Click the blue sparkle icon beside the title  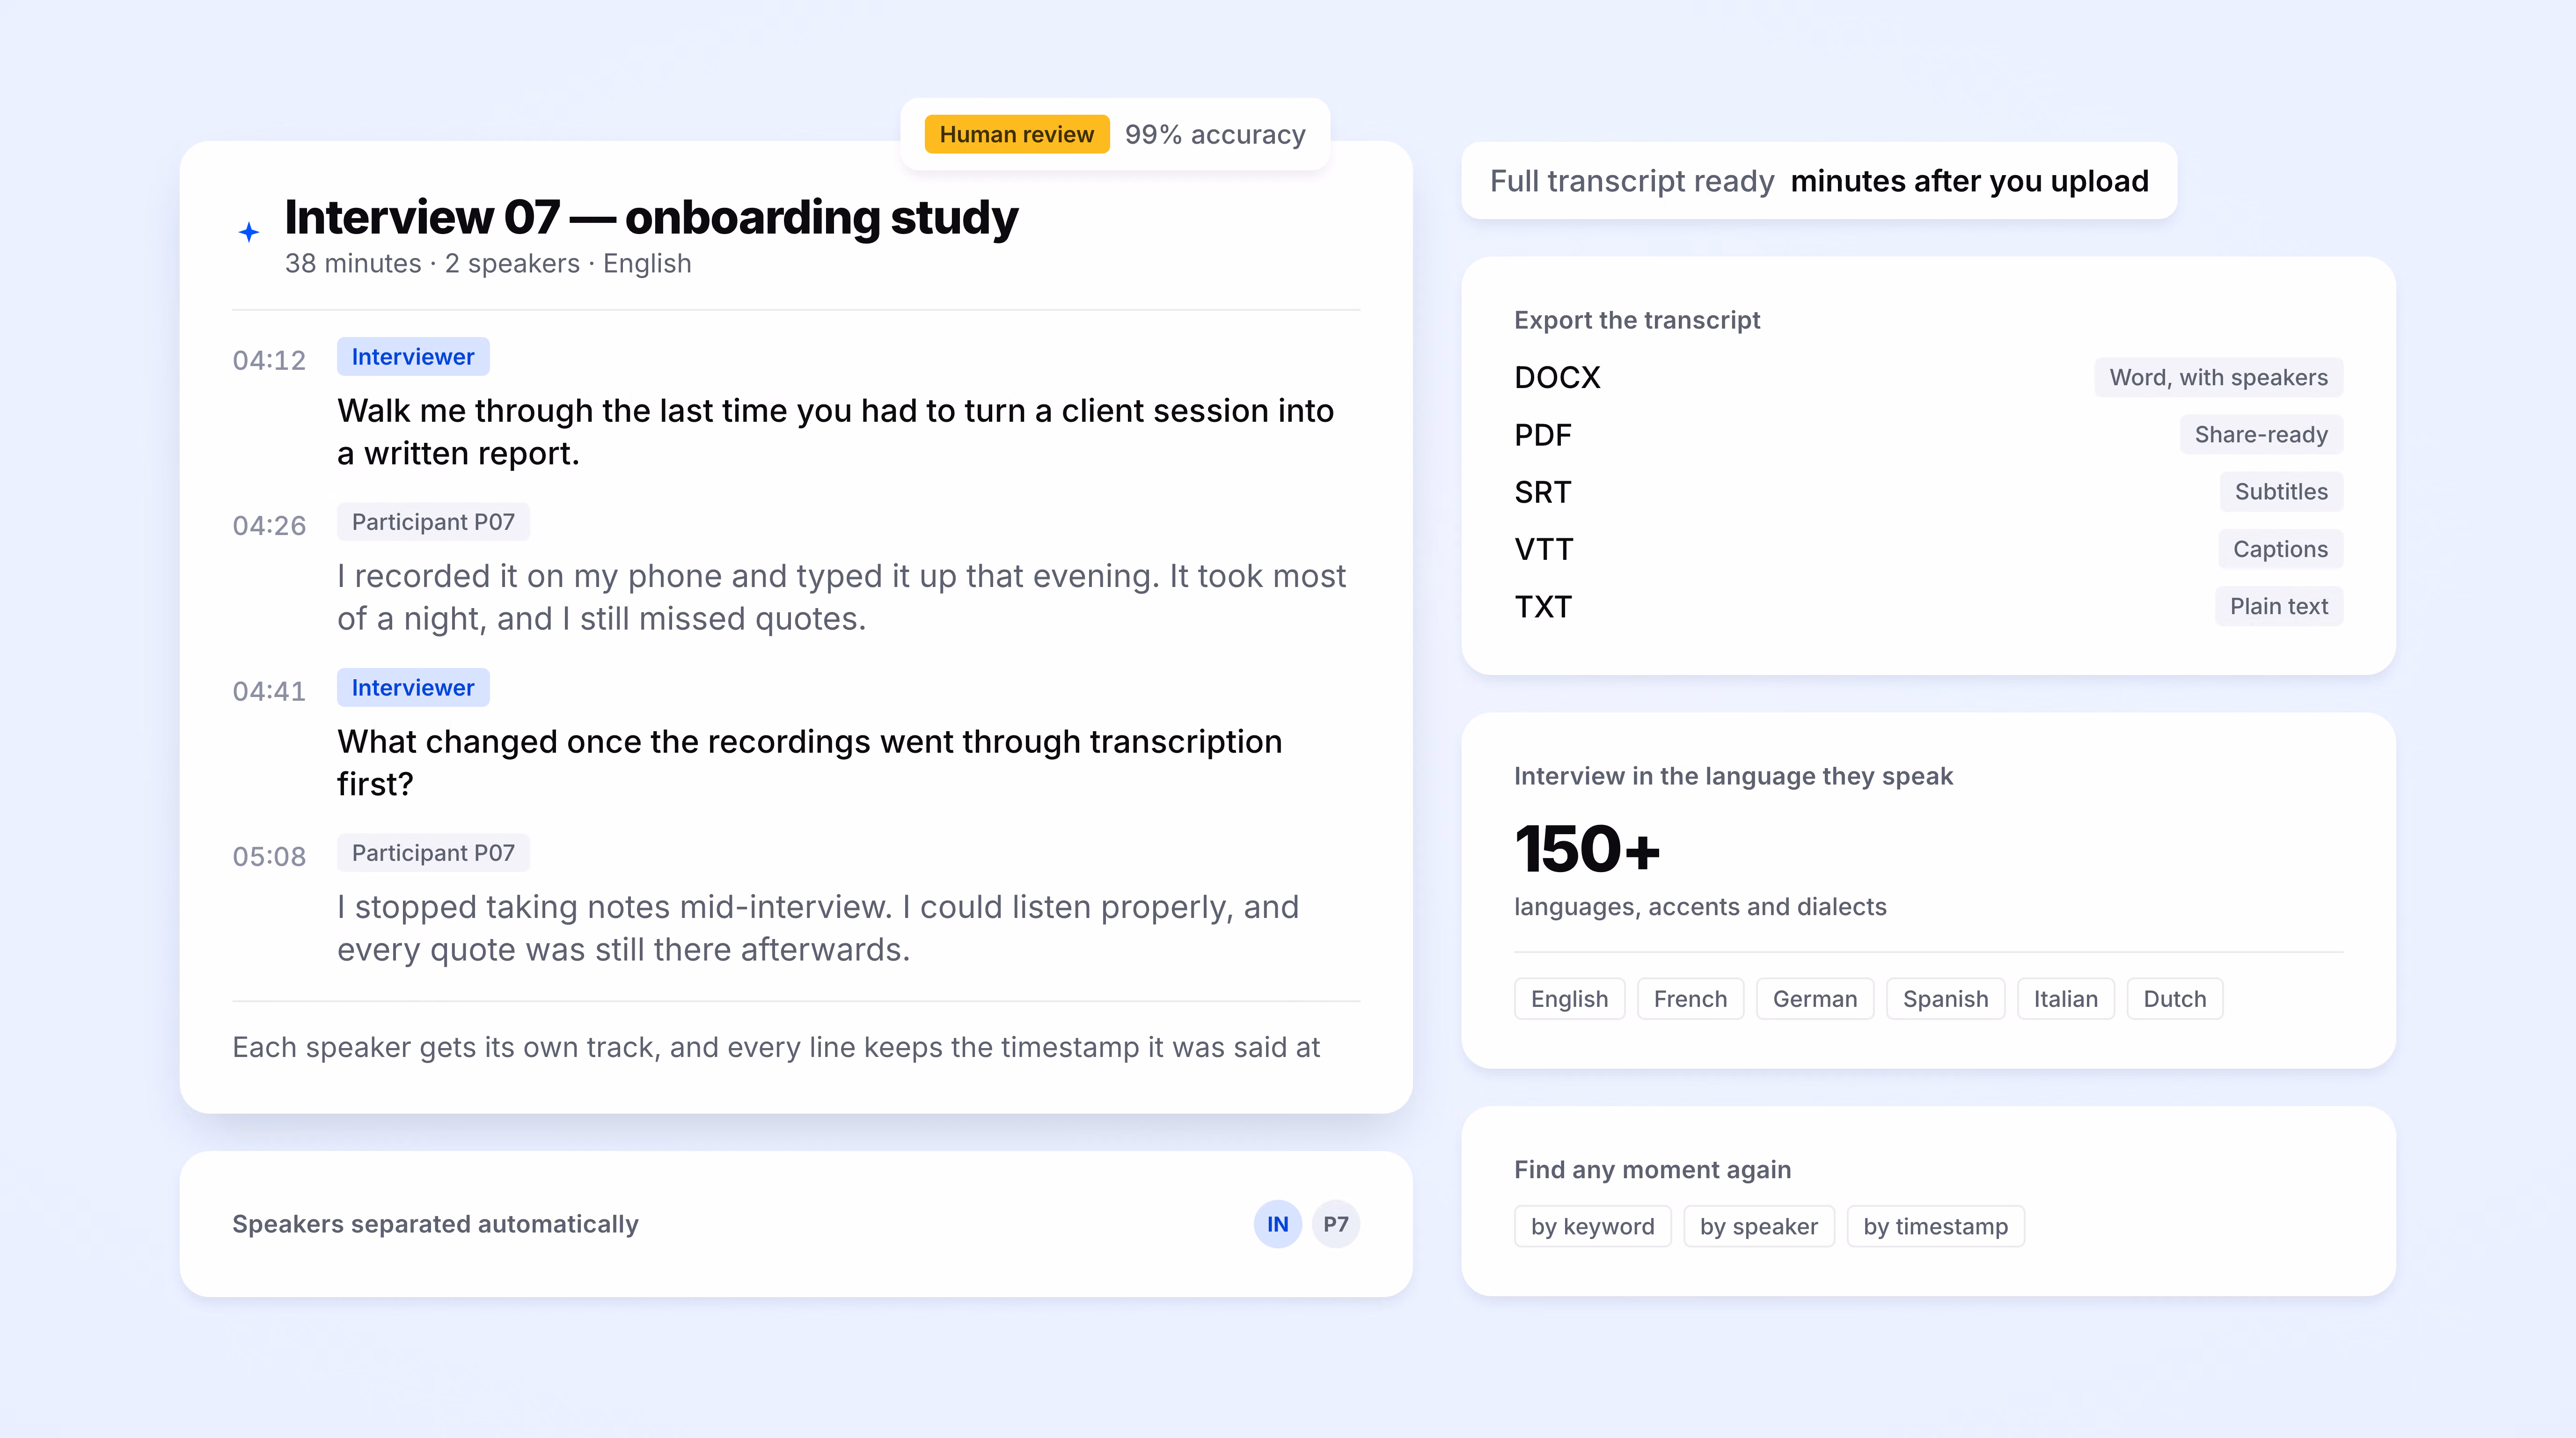249,232
